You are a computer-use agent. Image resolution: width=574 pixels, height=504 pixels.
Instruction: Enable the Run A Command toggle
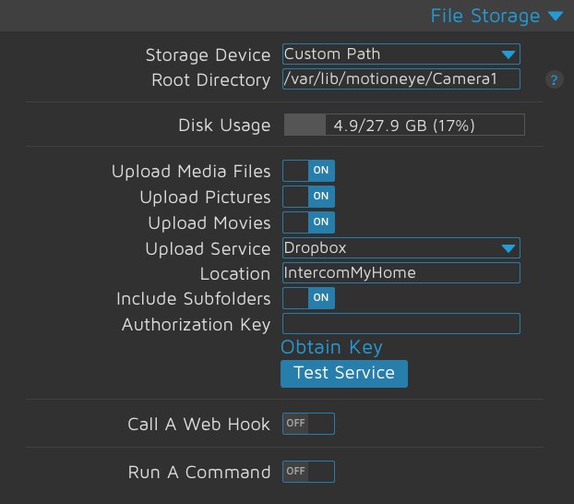pos(308,472)
